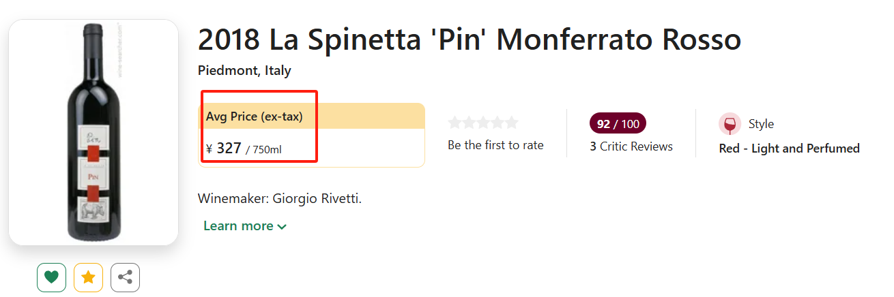Image resolution: width=894 pixels, height=297 pixels.
Task: Rate four stars using fourth rating star
Action: coord(498,123)
